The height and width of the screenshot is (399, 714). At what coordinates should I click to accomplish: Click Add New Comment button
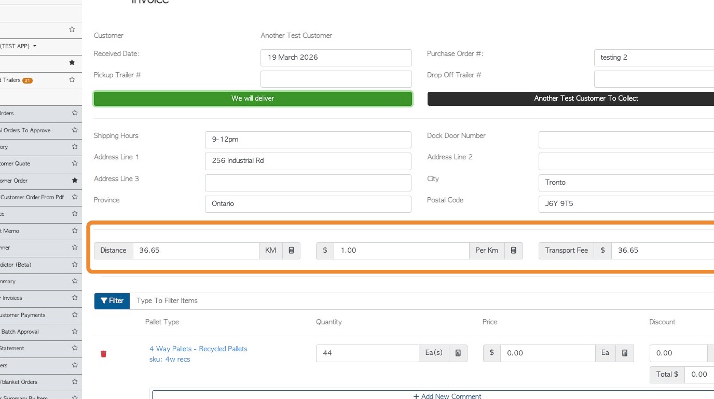(447, 396)
